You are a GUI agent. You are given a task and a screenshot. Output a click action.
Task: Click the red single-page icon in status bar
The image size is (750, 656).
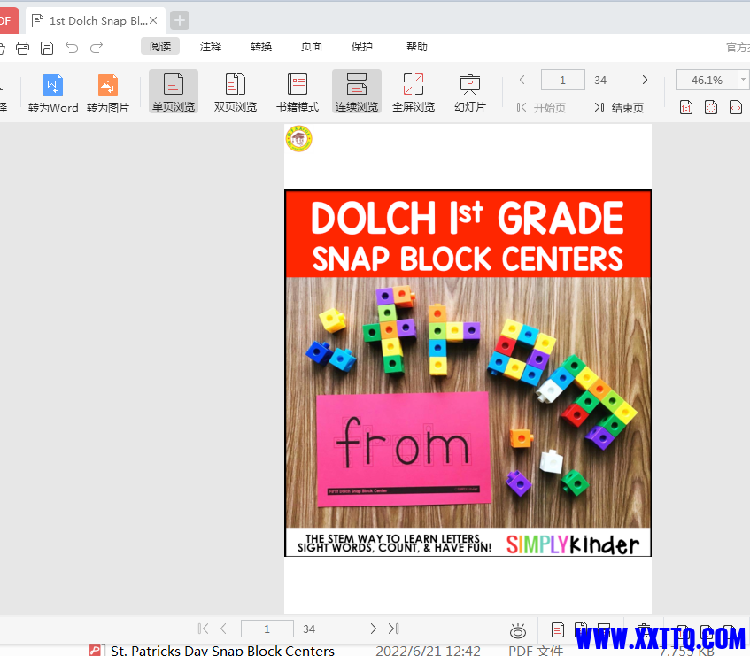(x=557, y=629)
